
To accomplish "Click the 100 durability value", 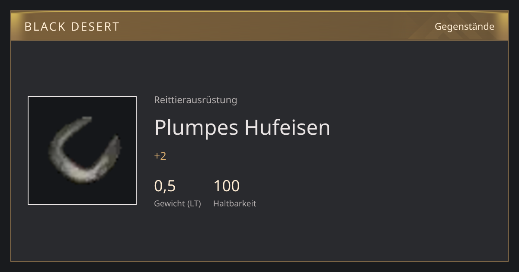I will pyautogui.click(x=226, y=186).
